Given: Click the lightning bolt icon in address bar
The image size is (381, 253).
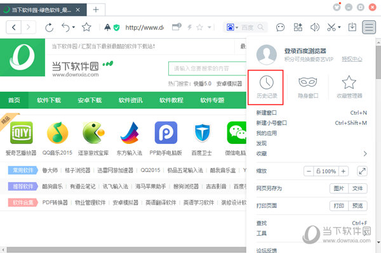Looking at the screenshot, I should click(x=189, y=27).
